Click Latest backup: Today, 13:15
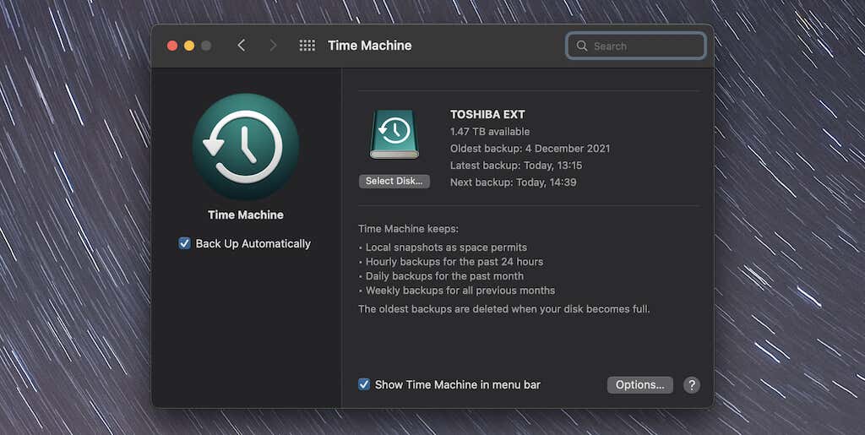Image resolution: width=865 pixels, height=435 pixels. tap(516, 166)
